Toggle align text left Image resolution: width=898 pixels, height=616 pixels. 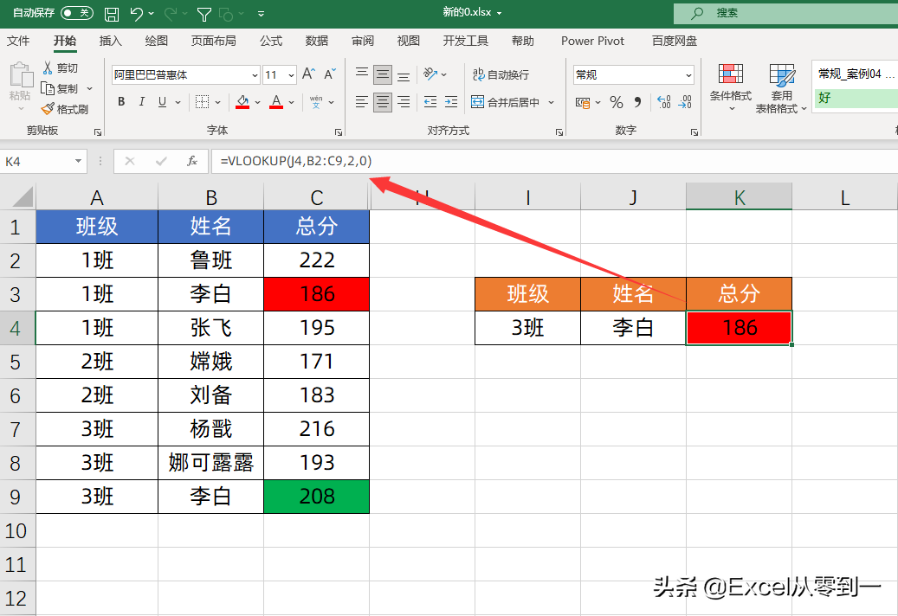pos(361,102)
